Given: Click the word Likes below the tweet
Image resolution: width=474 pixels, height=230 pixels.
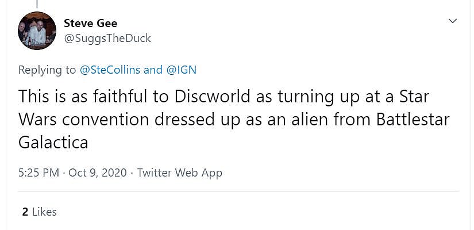Looking at the screenshot, I should (x=44, y=212).
